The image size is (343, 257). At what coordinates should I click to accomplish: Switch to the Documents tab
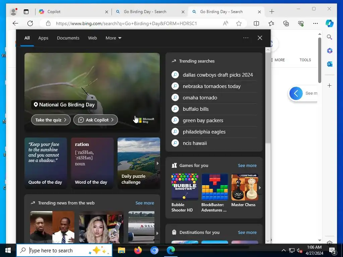(x=68, y=38)
